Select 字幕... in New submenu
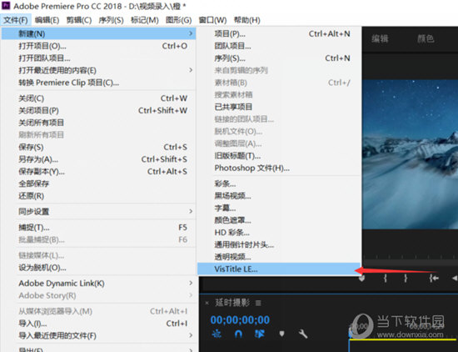This screenshot has height=352, width=458. [x=279, y=208]
